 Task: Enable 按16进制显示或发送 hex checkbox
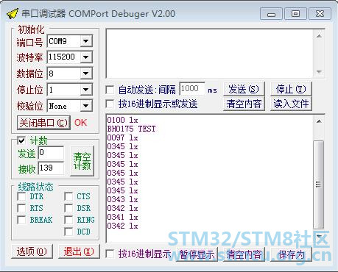click(x=110, y=104)
